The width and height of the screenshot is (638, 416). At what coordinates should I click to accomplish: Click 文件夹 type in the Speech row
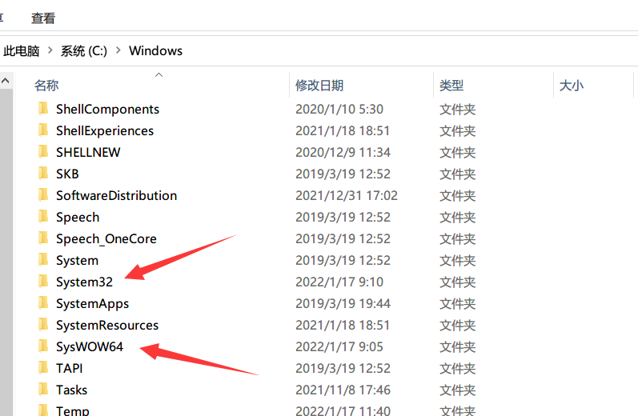pyautogui.click(x=457, y=217)
